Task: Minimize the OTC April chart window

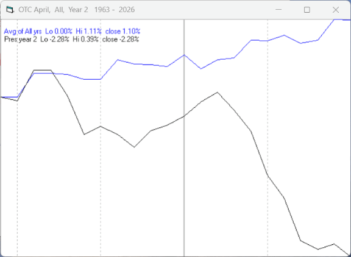Action: 278,10
